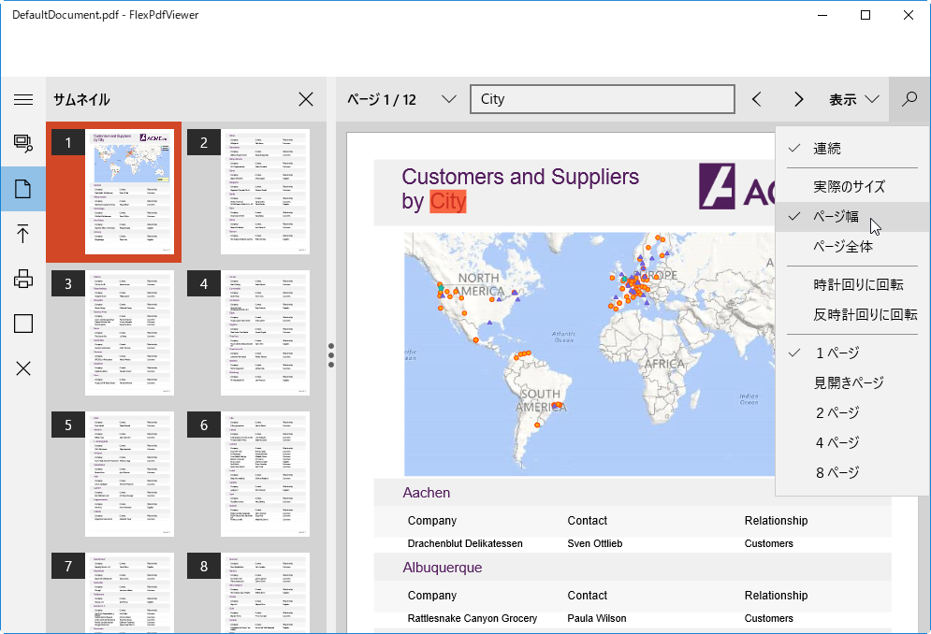The height and width of the screenshot is (634, 931).
Task: Click Paula Wilson contact name
Action: click(597, 618)
